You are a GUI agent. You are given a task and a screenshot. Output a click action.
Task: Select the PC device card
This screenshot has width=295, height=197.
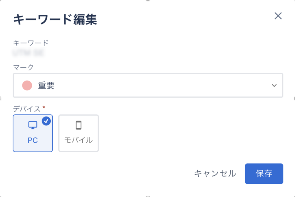click(33, 133)
